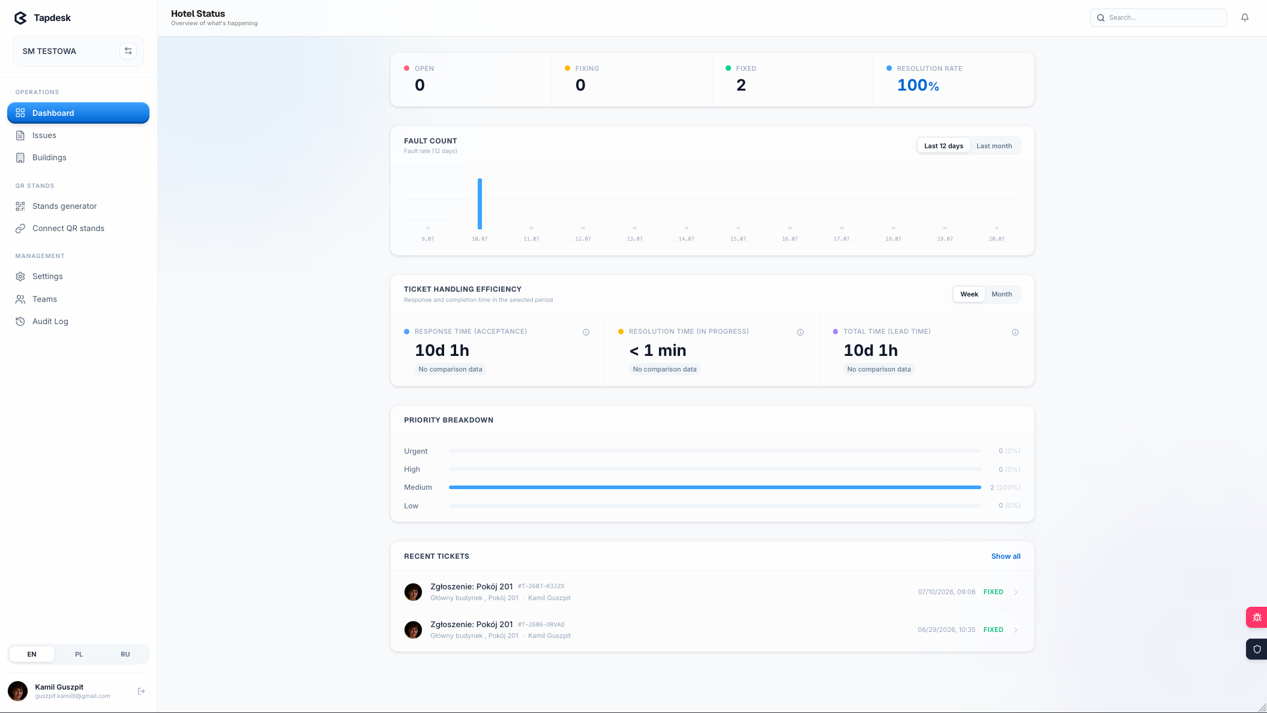Screen dimensions: 1267x713
Task: Open ticket #T-2607-K3JZX via chevron arrow
Action: tap(1016, 592)
